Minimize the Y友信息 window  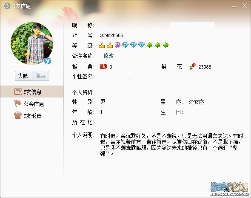coord(234,6)
